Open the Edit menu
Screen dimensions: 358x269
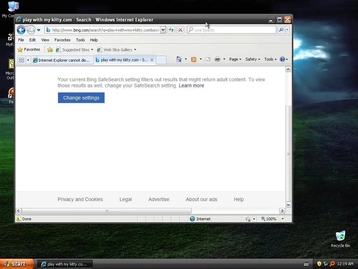coord(33,40)
